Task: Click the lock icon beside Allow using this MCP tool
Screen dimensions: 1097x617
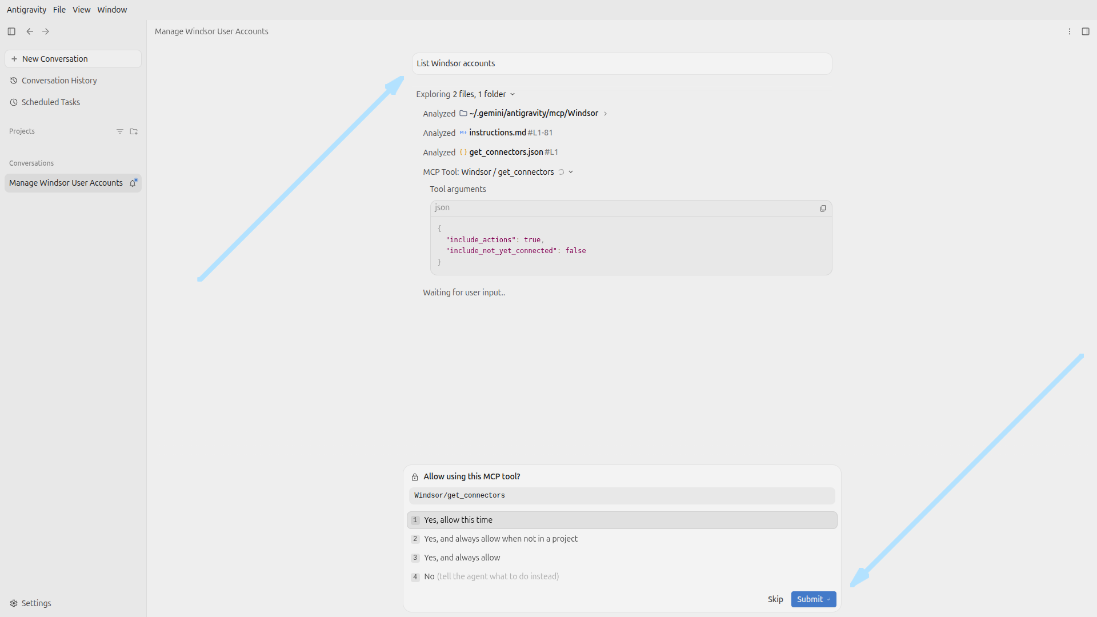Action: tap(415, 477)
